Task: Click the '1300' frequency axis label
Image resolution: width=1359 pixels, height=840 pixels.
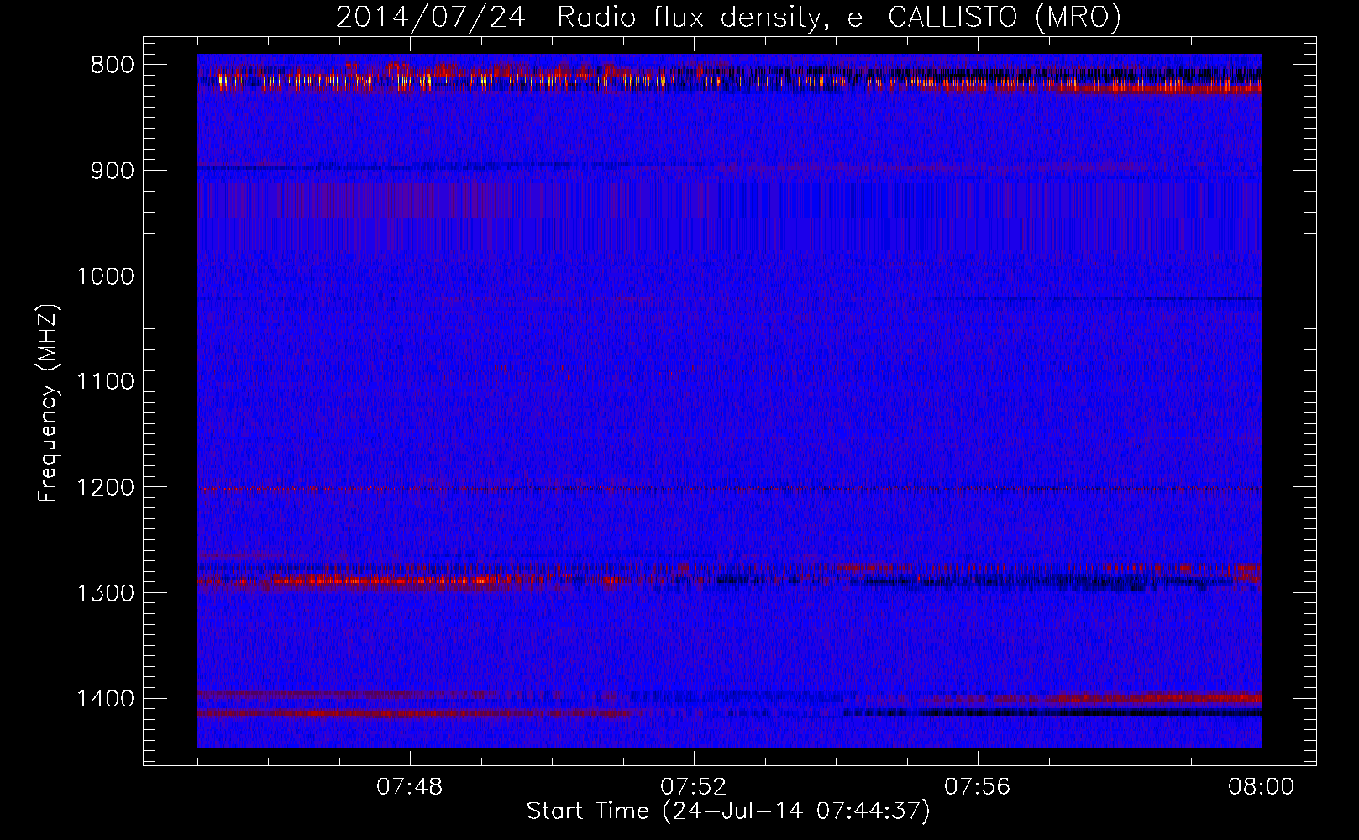Action: pos(105,594)
